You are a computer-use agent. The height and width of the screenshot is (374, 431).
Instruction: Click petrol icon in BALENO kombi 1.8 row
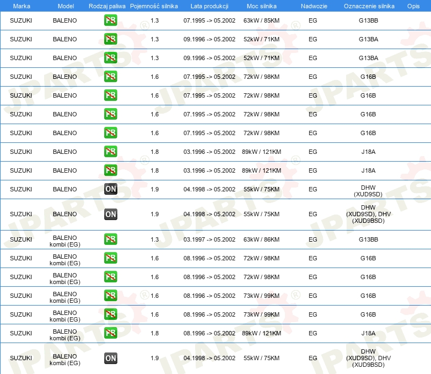(110, 333)
